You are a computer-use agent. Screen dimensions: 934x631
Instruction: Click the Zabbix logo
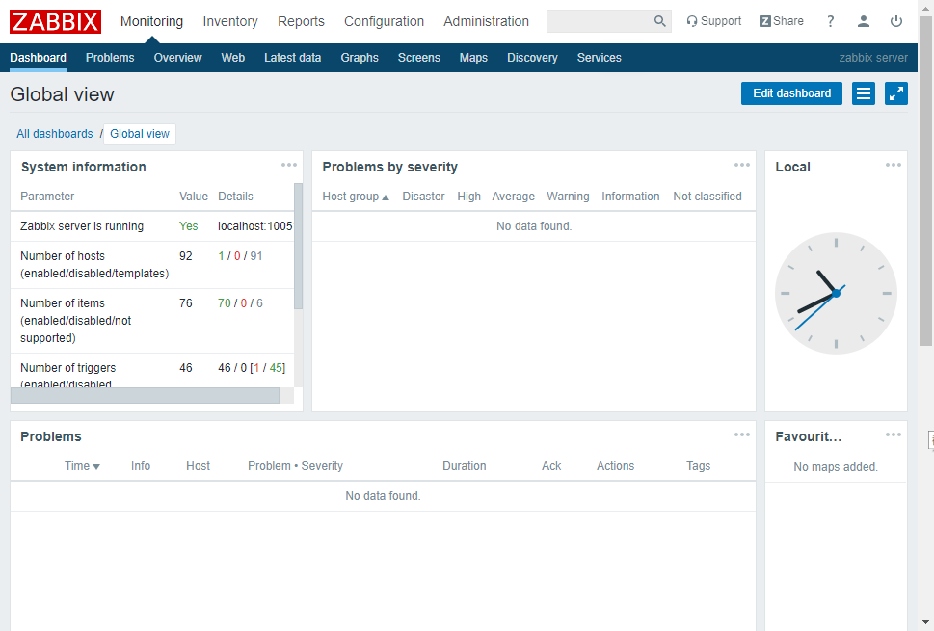(x=55, y=21)
